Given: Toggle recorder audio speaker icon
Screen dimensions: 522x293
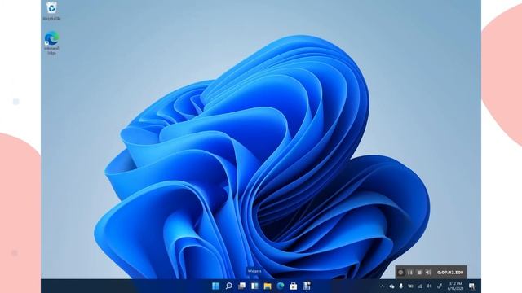Looking at the screenshot, I should [428, 273].
